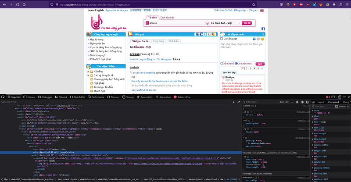Play pronunciation speaker icon next to access
This screenshot has width=351, height=182.
pos(152,54)
